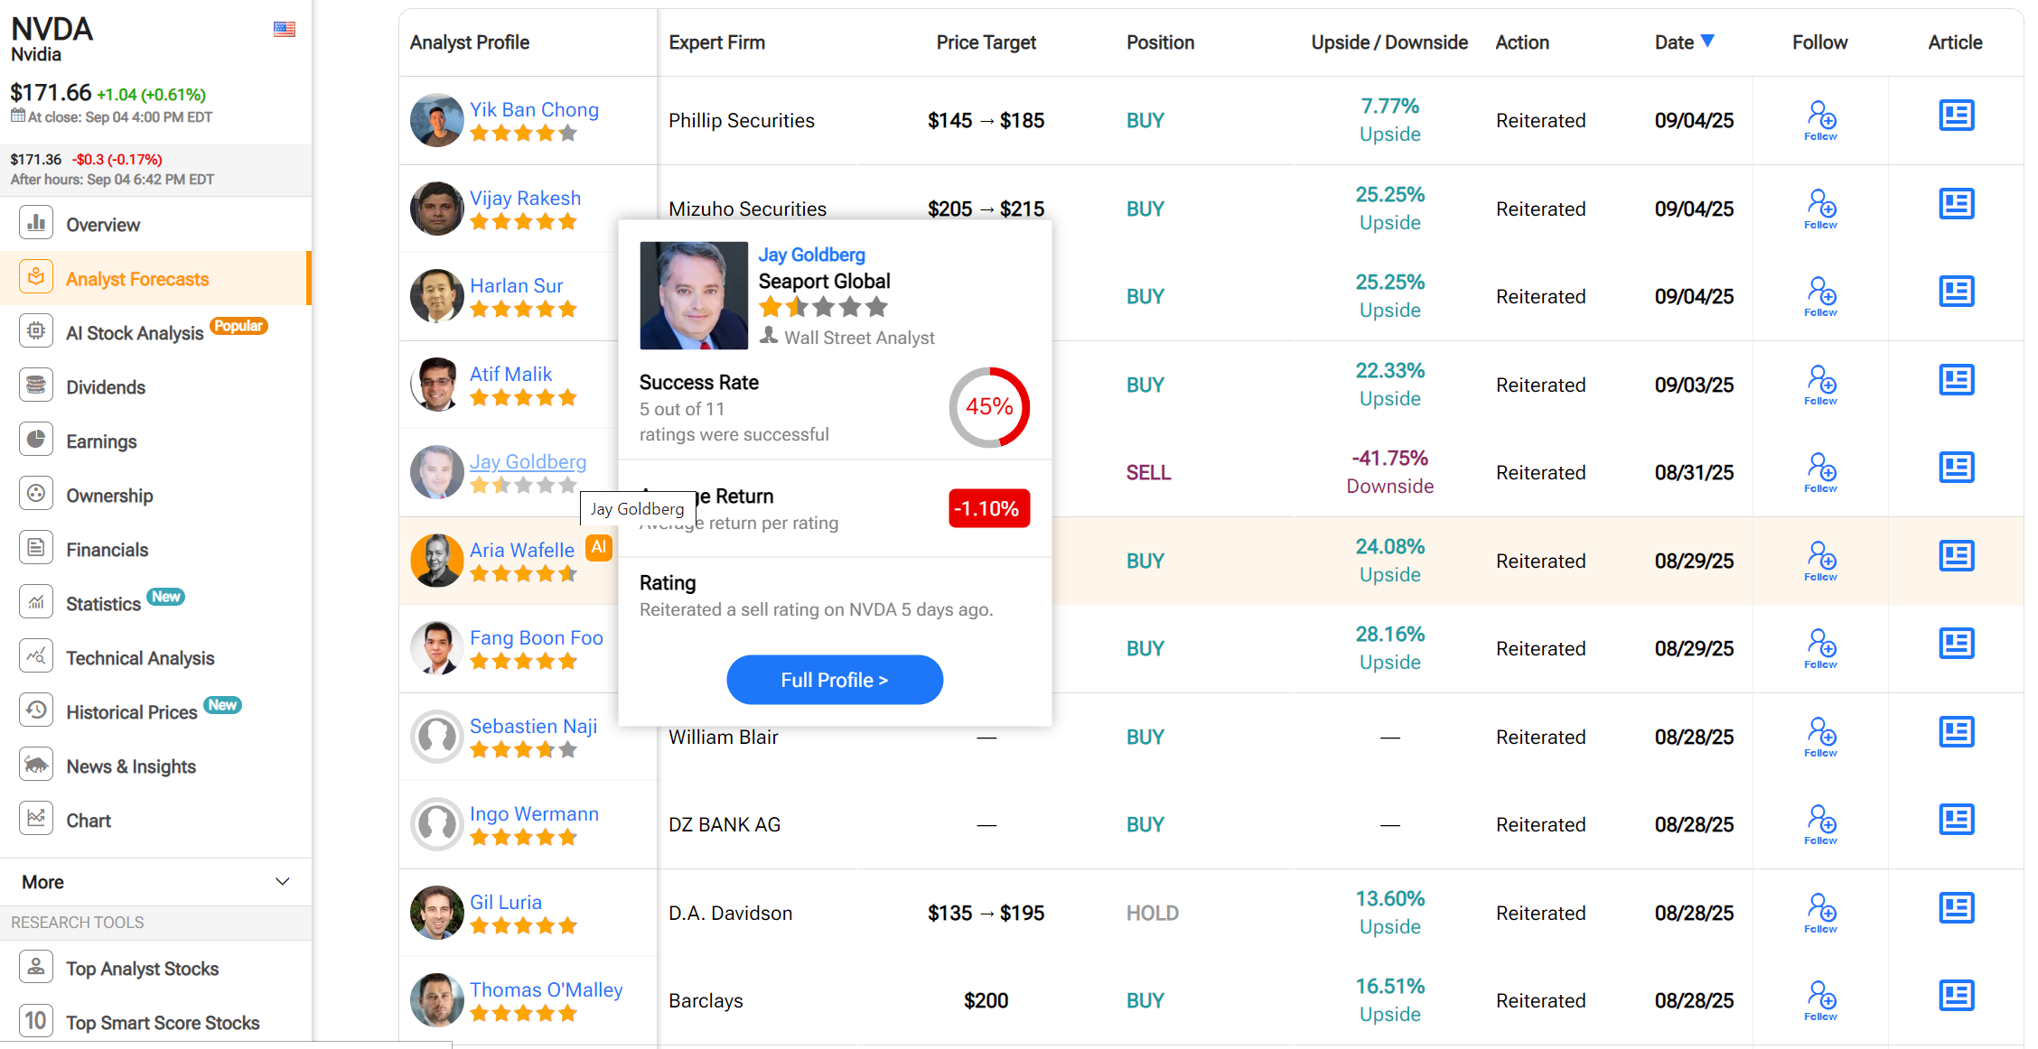This screenshot has width=2038, height=1049.
Task: Open the Analyst Forecasts menu item
Action: [137, 279]
